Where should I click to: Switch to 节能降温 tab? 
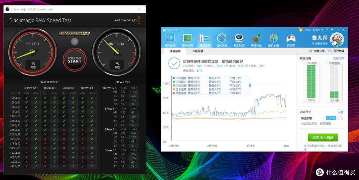coord(197,51)
